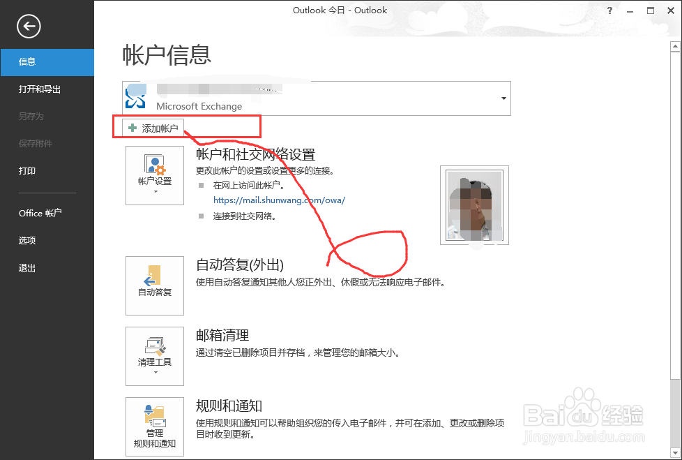This screenshot has width=682, height=460.
Task: Minimize the Outlook window
Action: (630, 11)
